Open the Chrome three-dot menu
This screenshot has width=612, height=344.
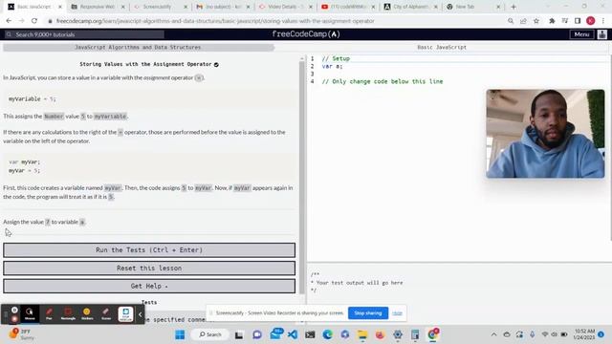(x=603, y=21)
